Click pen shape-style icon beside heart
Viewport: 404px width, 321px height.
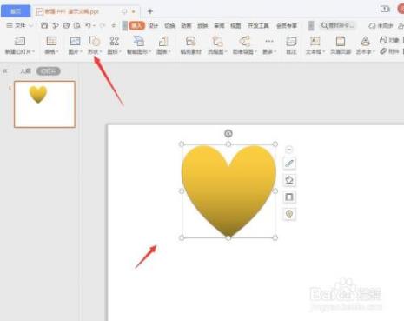point(289,164)
